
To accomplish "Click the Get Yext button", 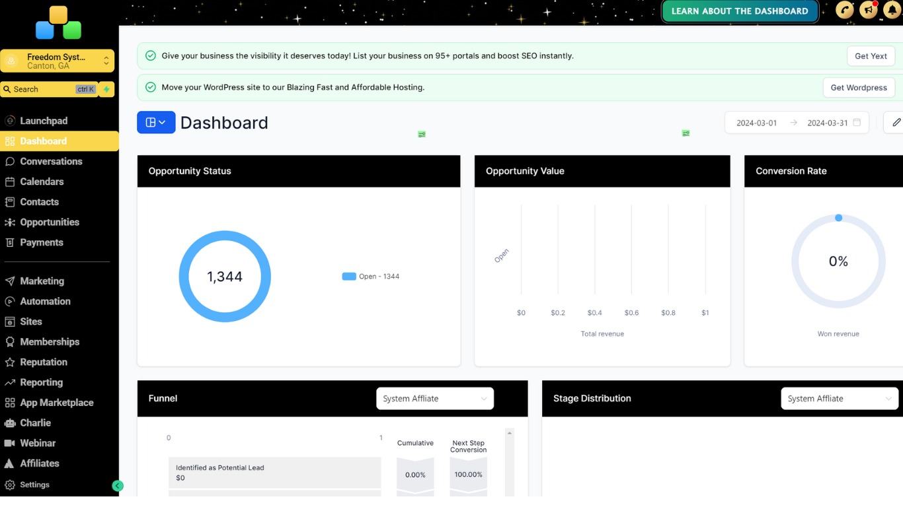I will (871, 56).
